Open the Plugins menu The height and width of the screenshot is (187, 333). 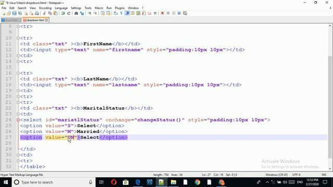coord(120,8)
